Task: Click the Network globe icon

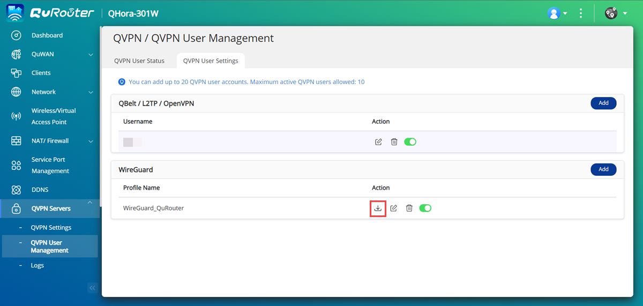Action: click(16, 92)
